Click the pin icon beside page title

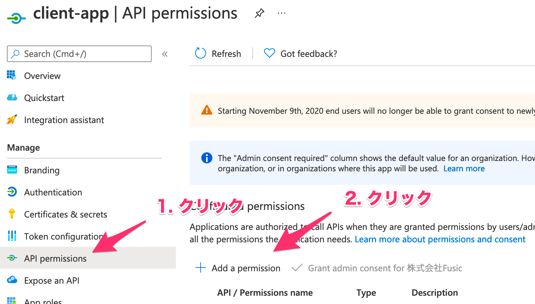[259, 13]
